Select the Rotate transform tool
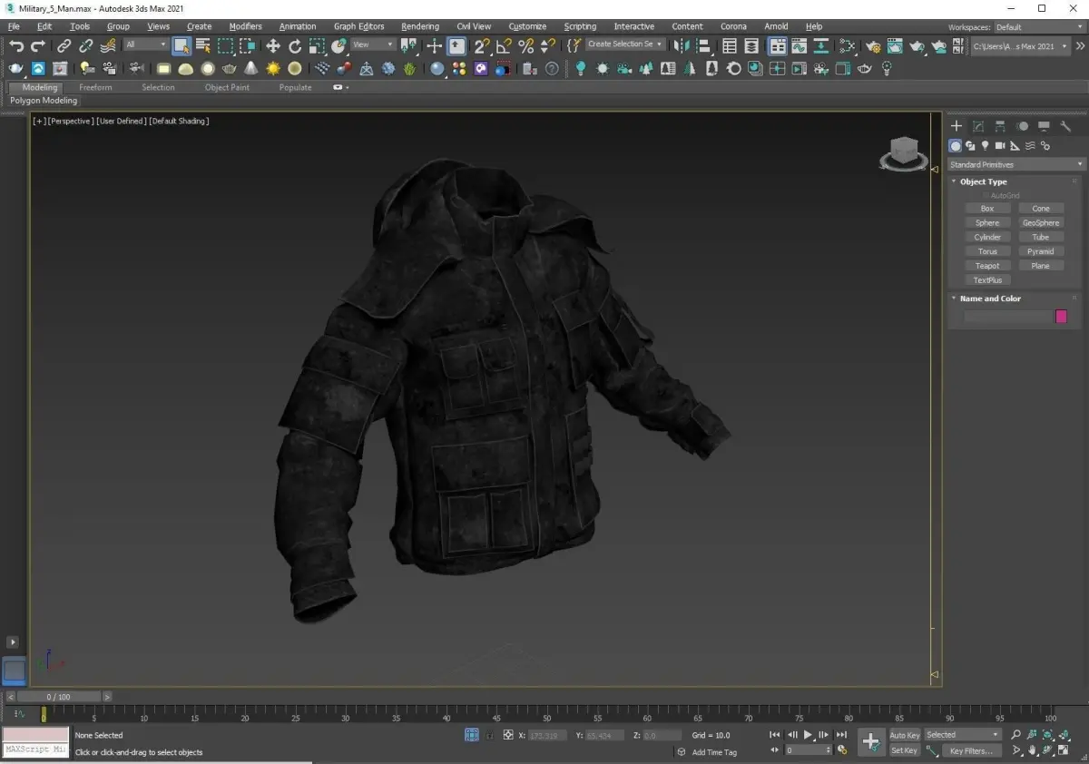 click(295, 45)
